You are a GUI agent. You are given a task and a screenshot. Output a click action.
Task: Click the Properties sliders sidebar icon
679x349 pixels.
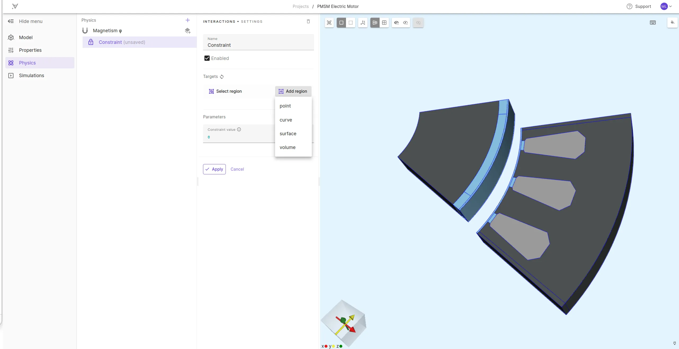point(11,50)
